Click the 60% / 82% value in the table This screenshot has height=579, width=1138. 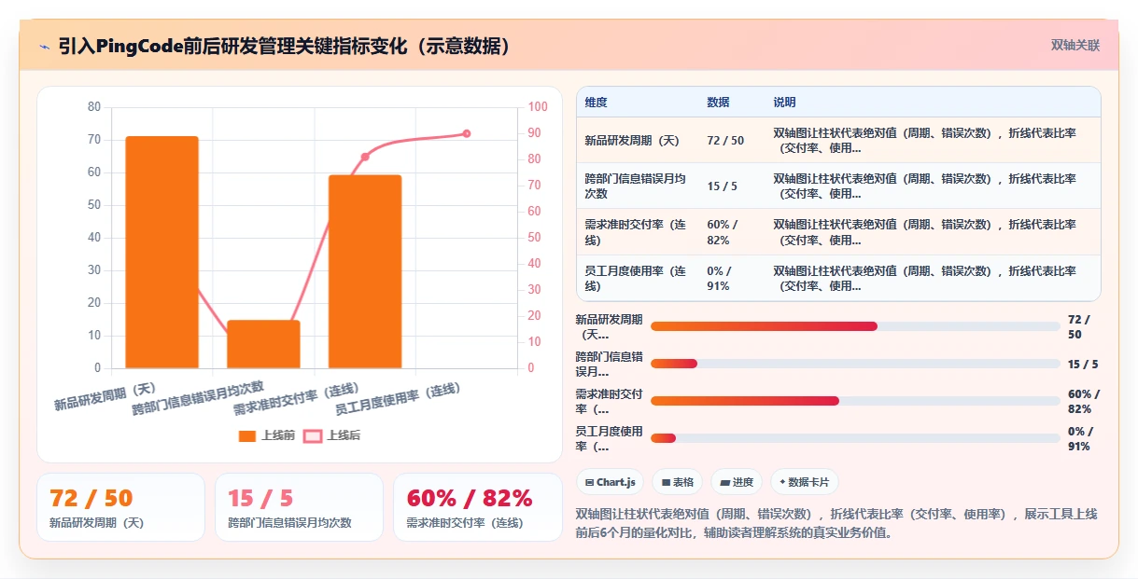pos(723,232)
